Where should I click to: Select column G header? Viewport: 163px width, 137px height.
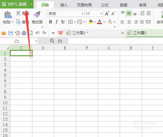point(109,48)
